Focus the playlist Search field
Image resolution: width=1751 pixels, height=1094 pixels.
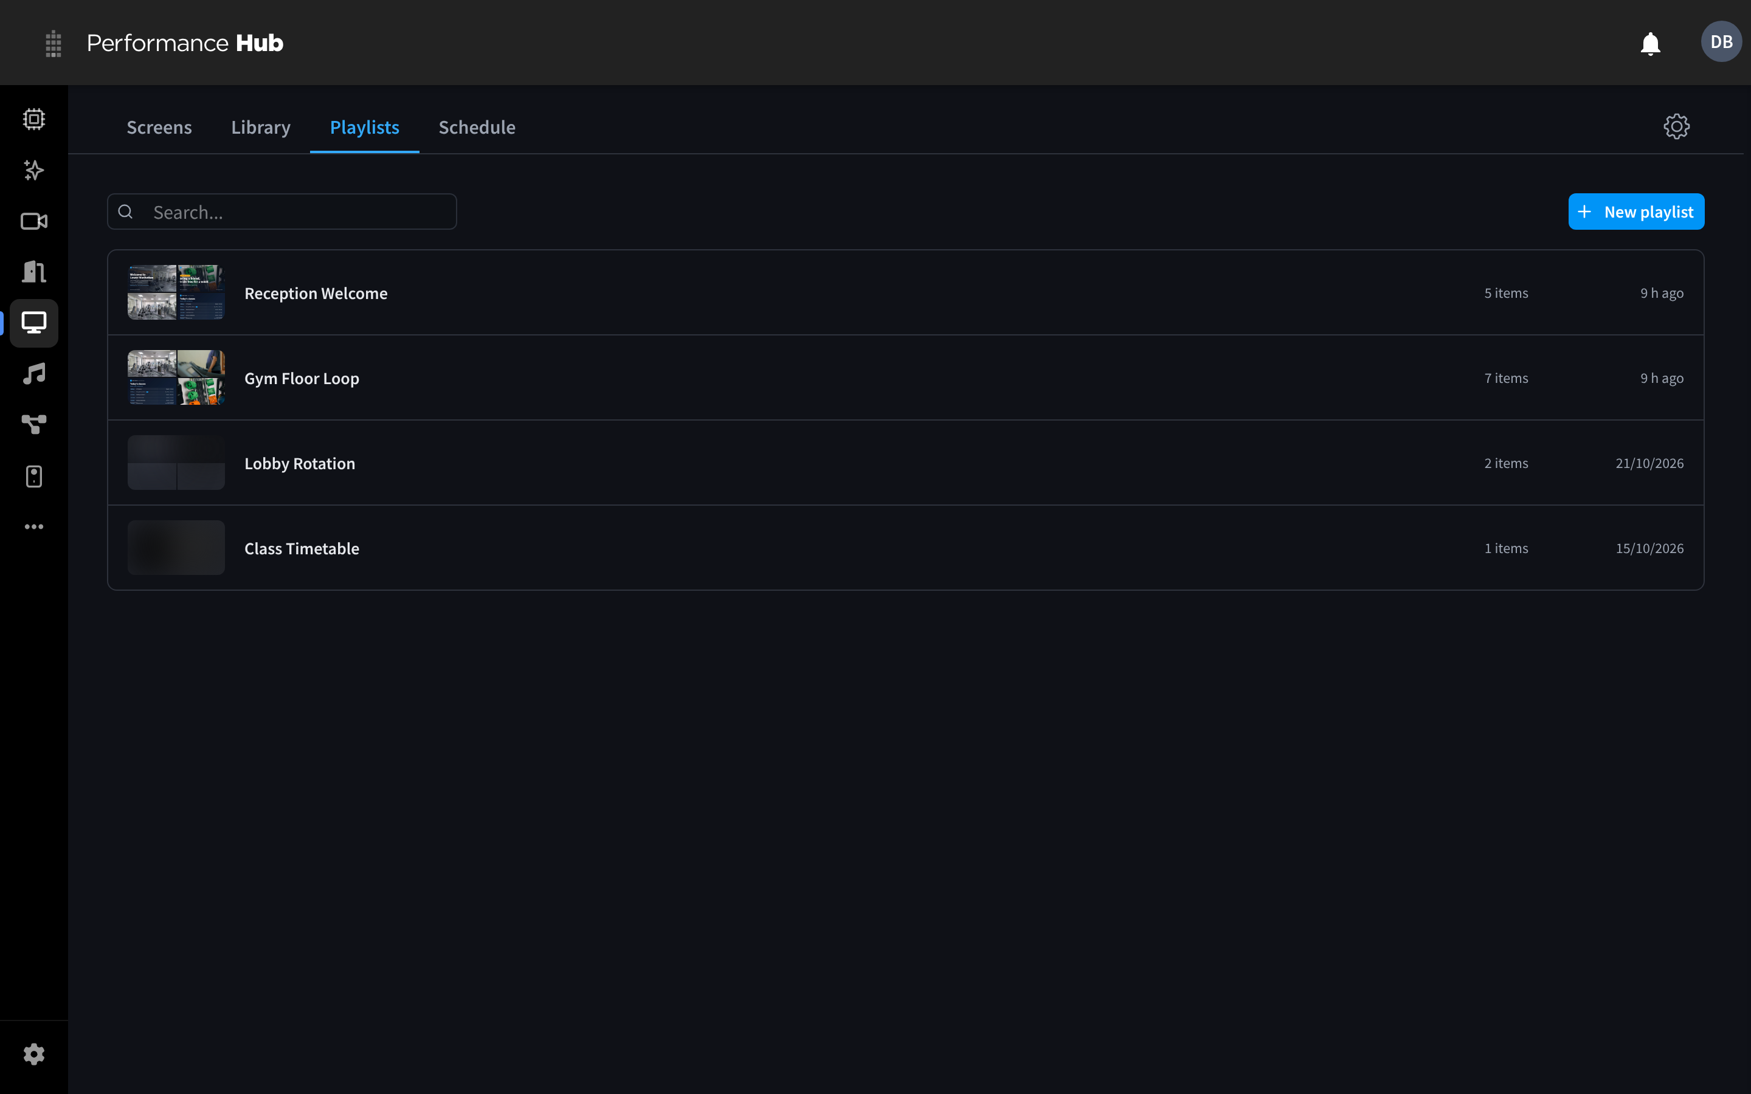tap(282, 212)
